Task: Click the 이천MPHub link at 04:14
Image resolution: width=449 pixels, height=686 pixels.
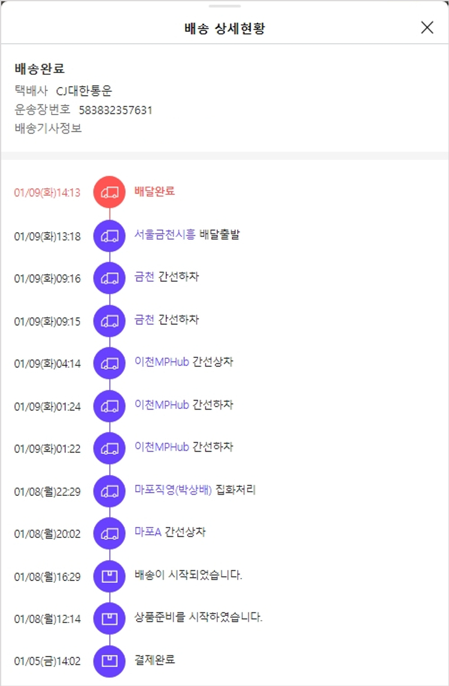Action: tap(162, 362)
